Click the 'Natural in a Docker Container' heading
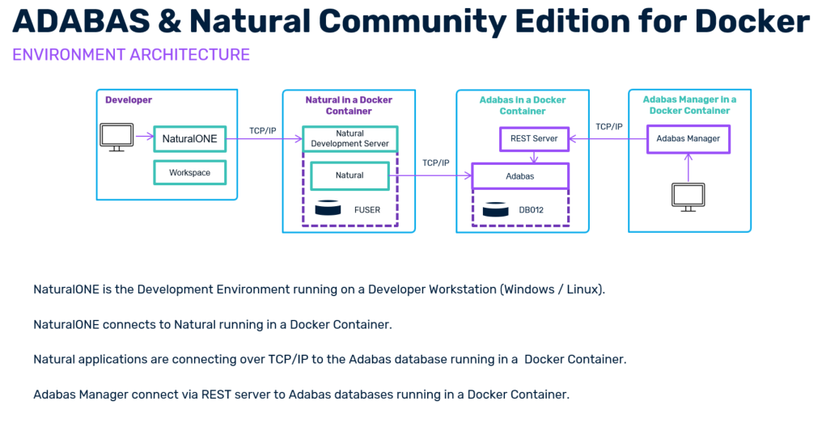The width and height of the screenshot is (826, 426). 349,105
